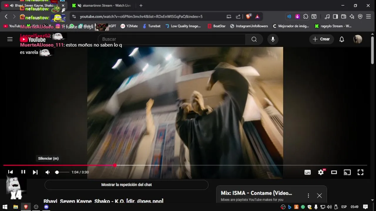Open Brave Shields lion icon
Screen dimensions: 376x211
pos(249,17)
